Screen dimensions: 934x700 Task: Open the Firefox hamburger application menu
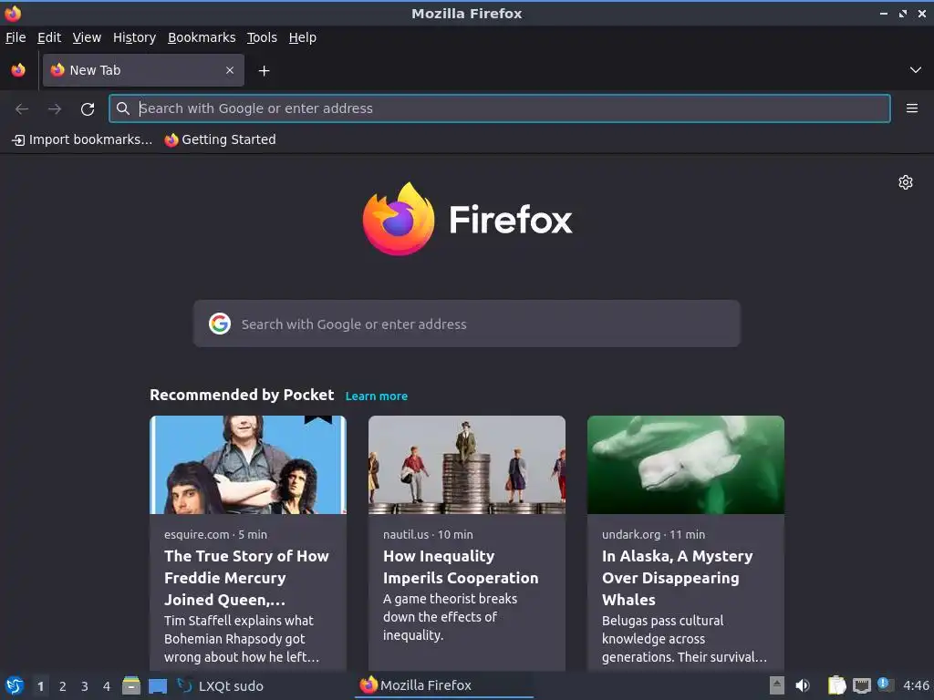click(x=911, y=108)
